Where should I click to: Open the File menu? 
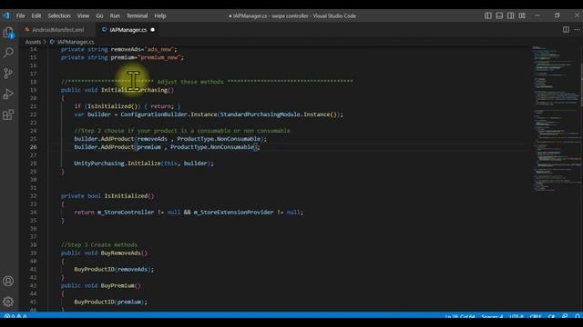click(20, 16)
